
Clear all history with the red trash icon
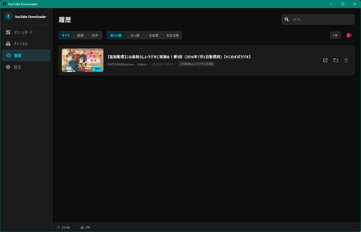349,35
